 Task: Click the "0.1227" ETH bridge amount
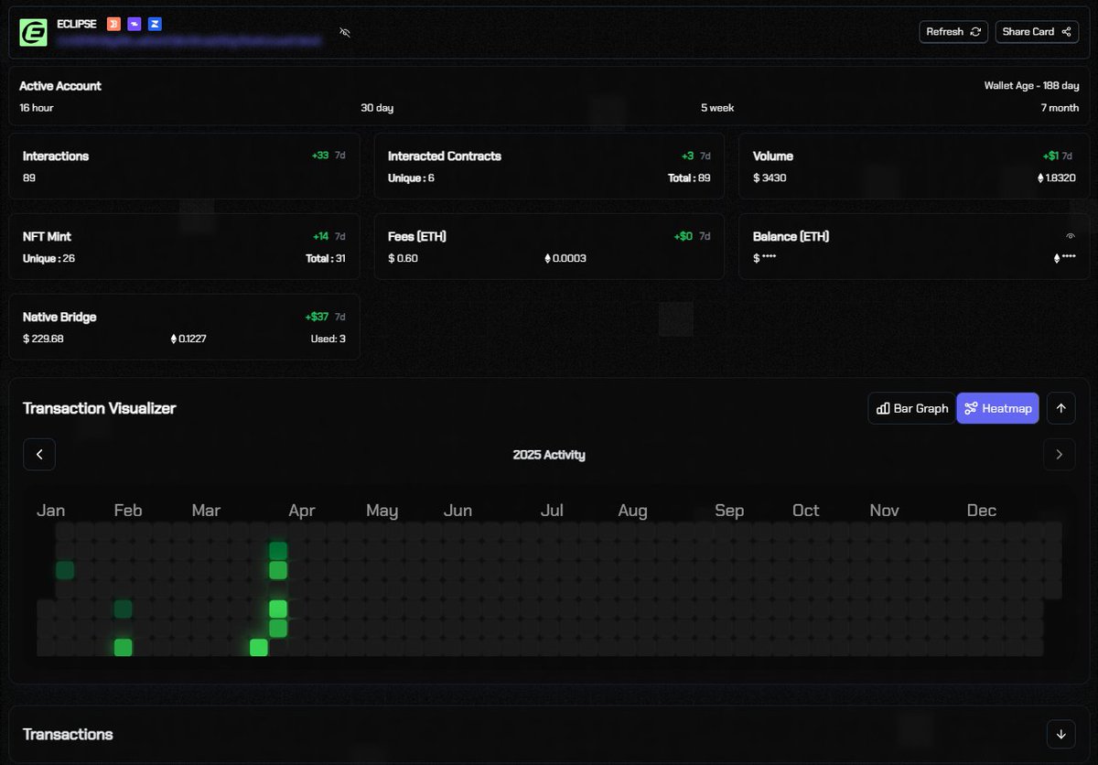click(x=193, y=339)
